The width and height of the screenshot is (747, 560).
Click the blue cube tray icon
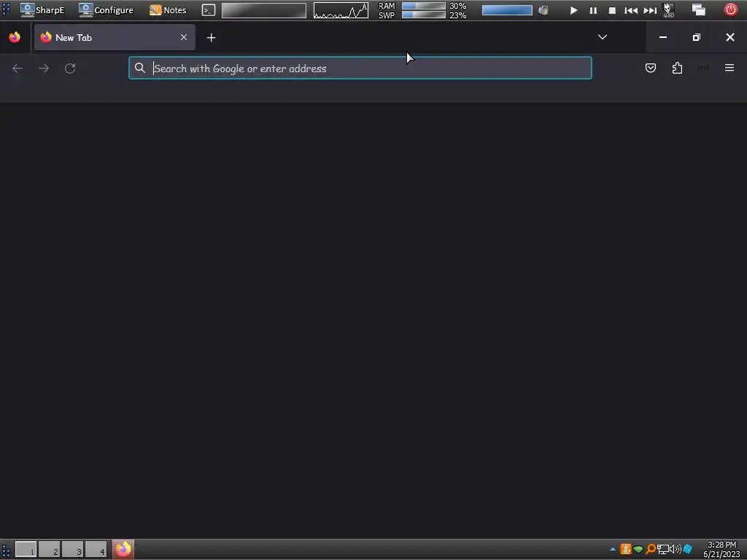click(687, 549)
